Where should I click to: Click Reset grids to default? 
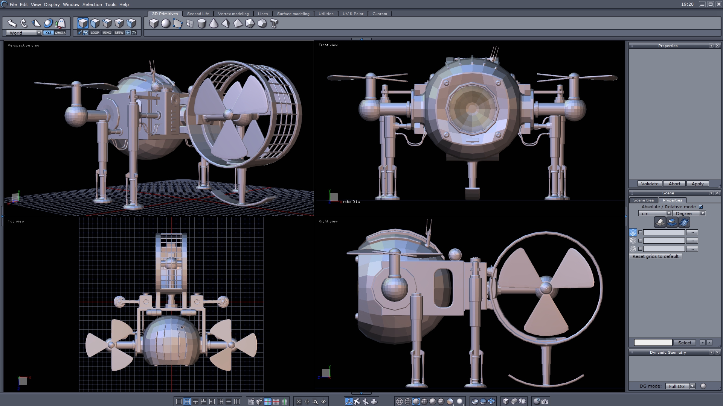pyautogui.click(x=655, y=256)
